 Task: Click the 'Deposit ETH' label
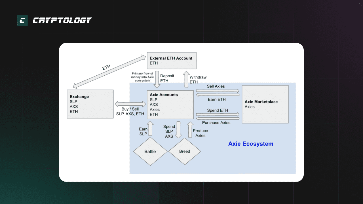point(167,78)
